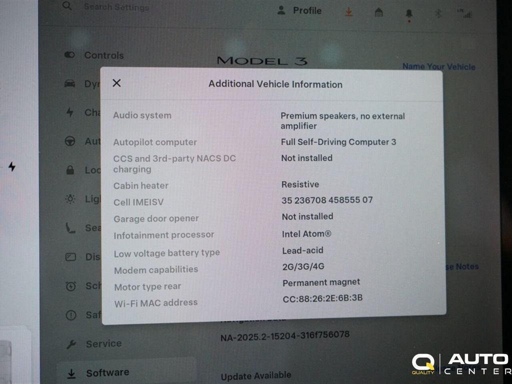This screenshot has height=384, width=512.
Task: Tap the Update Available link
Action: [x=255, y=375]
